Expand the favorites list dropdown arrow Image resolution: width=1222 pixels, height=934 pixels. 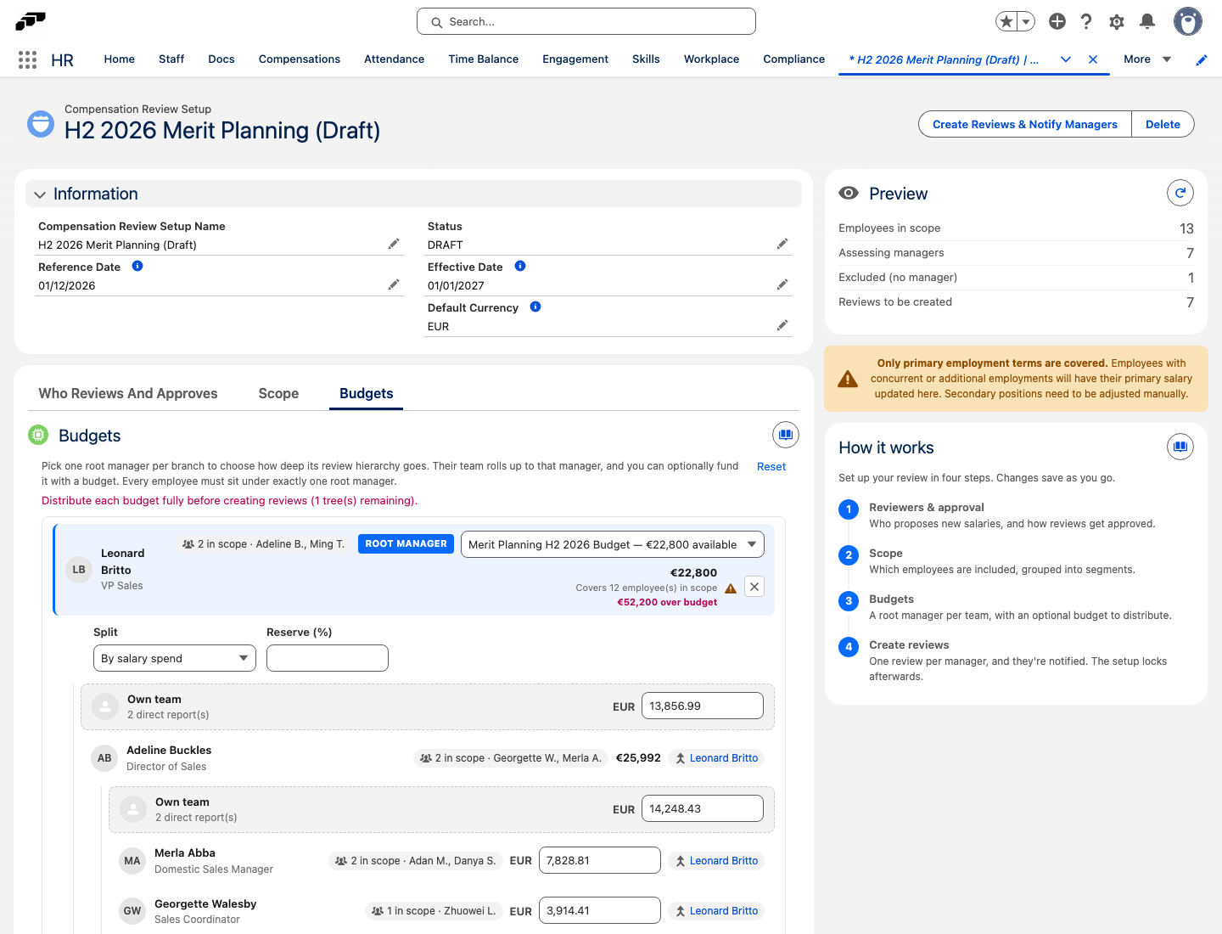pos(1026,21)
